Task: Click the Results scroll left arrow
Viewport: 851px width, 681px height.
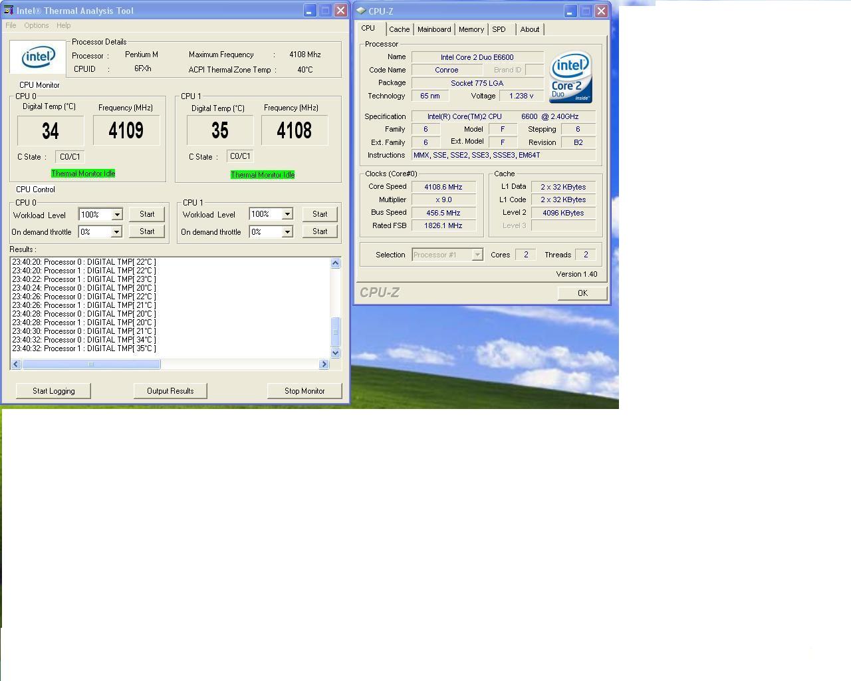Action: click(x=16, y=364)
